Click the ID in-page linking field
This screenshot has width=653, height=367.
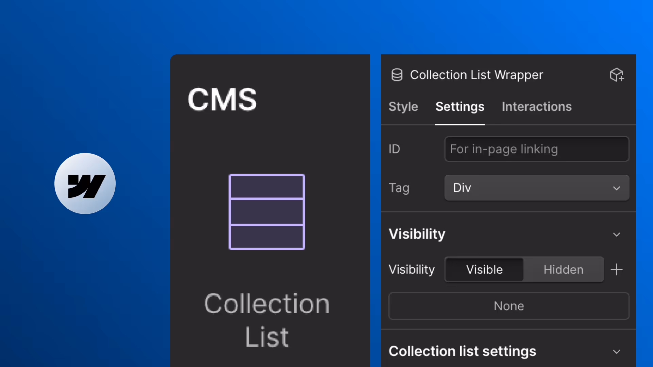coord(537,149)
